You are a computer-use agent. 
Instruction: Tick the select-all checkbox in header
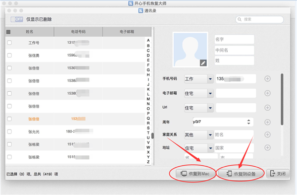tap(8, 32)
